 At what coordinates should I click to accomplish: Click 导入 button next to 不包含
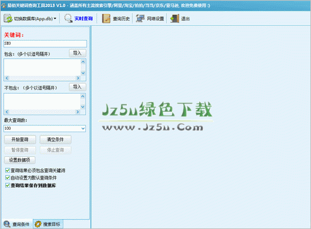tap(78, 87)
